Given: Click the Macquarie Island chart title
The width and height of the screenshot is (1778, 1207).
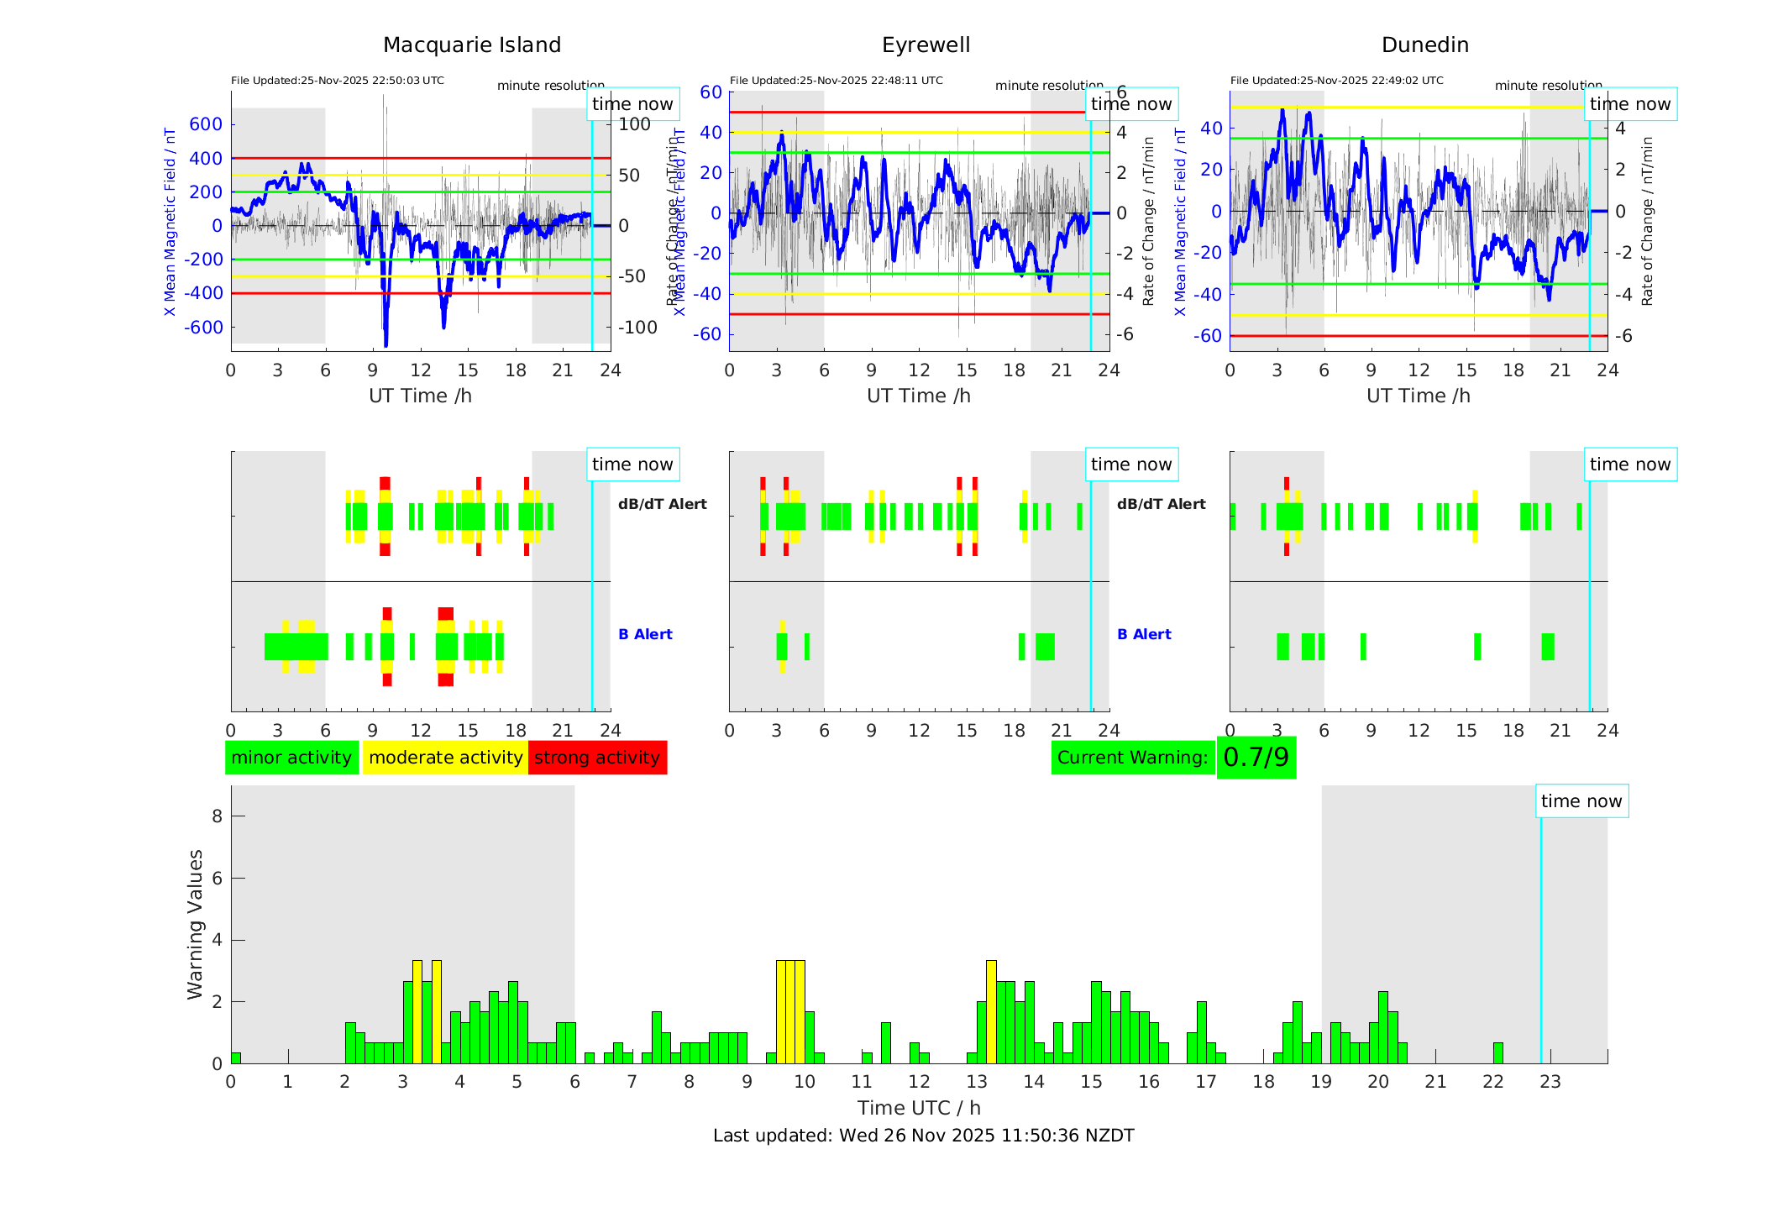Looking at the screenshot, I should click(472, 45).
